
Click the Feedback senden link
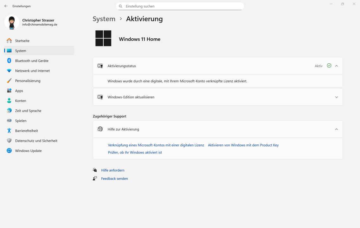(x=114, y=179)
